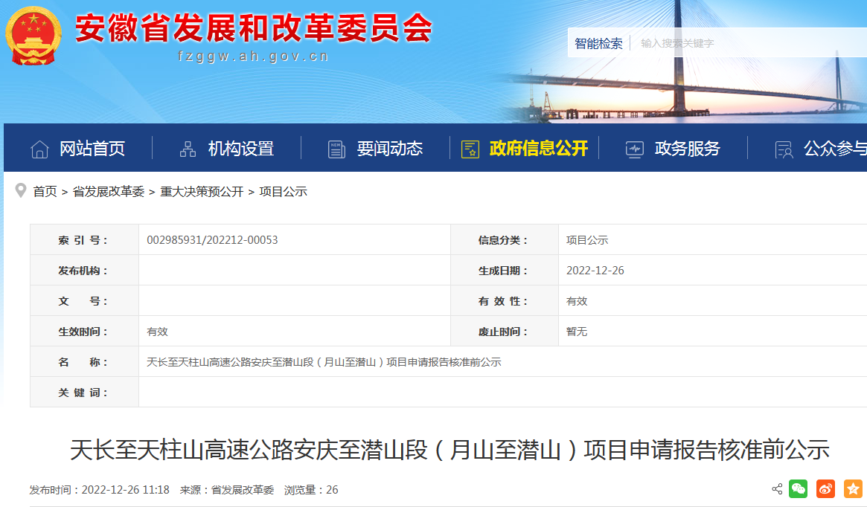This screenshot has height=507, width=867.
Task: Navigate to 重大决策预公开 breadcrumb
Action: [x=202, y=192]
